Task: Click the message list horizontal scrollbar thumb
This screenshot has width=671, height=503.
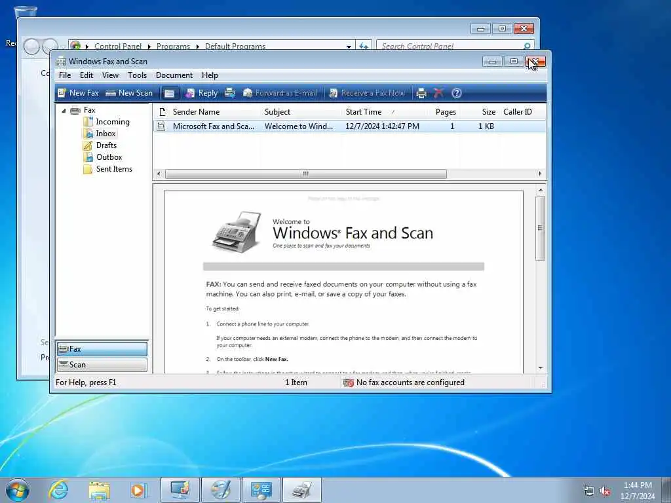Action: pyautogui.click(x=305, y=174)
